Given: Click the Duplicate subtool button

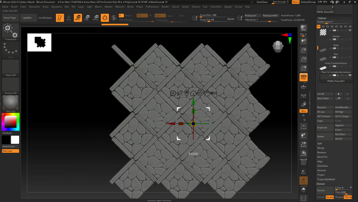Looking at the screenshot, I should [x=325, y=128].
